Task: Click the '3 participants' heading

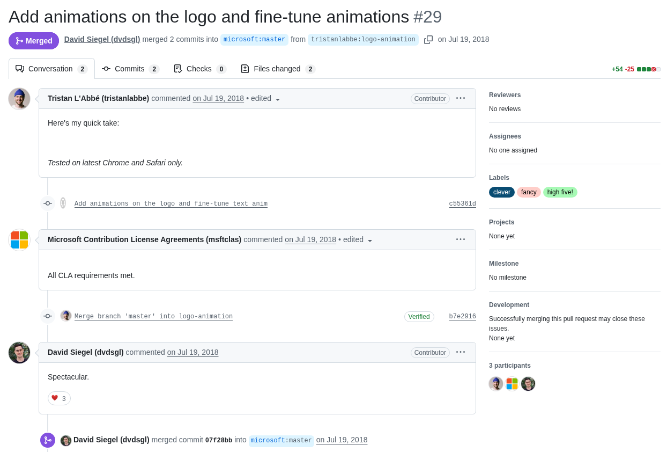Action: tap(510, 366)
